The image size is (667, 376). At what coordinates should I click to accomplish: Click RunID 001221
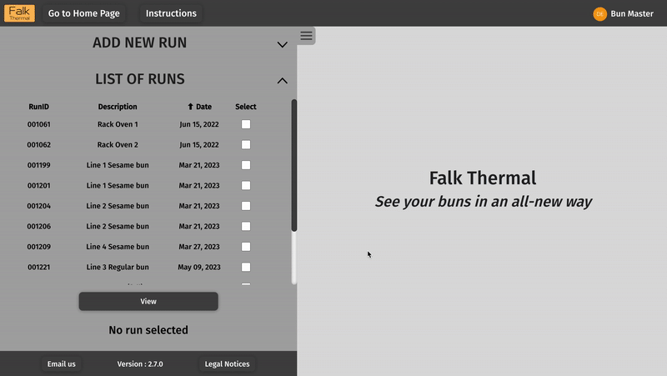(x=38, y=267)
